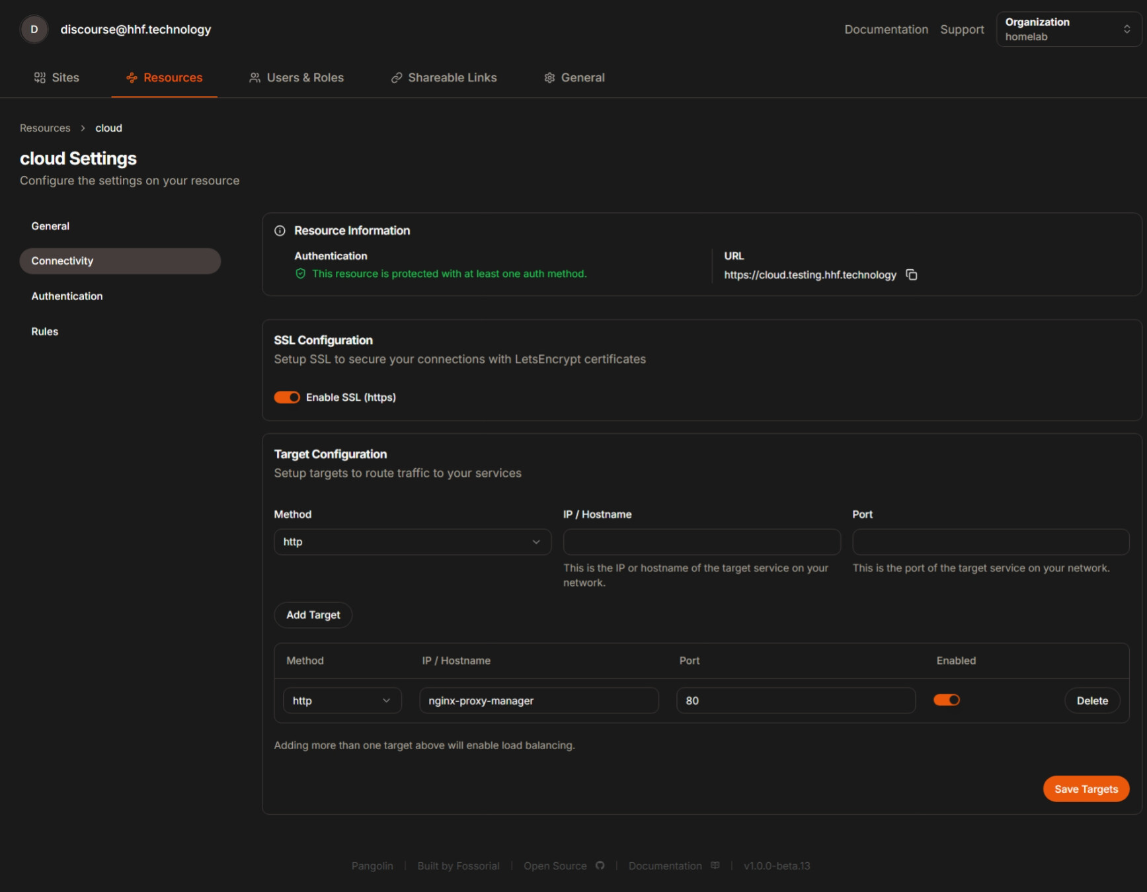Viewport: 1147px width, 892px height.
Task: Delete the nginx-proxy-manager target
Action: click(x=1092, y=701)
